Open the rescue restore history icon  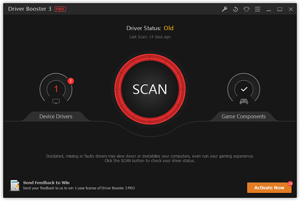(235, 9)
